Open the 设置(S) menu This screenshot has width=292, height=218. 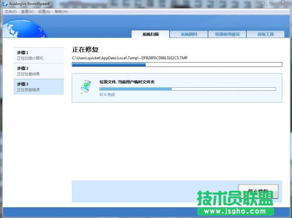[x=44, y=12]
